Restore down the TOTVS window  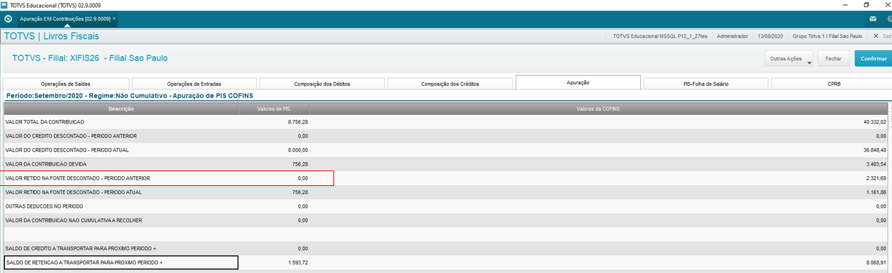pyautogui.click(x=865, y=4)
